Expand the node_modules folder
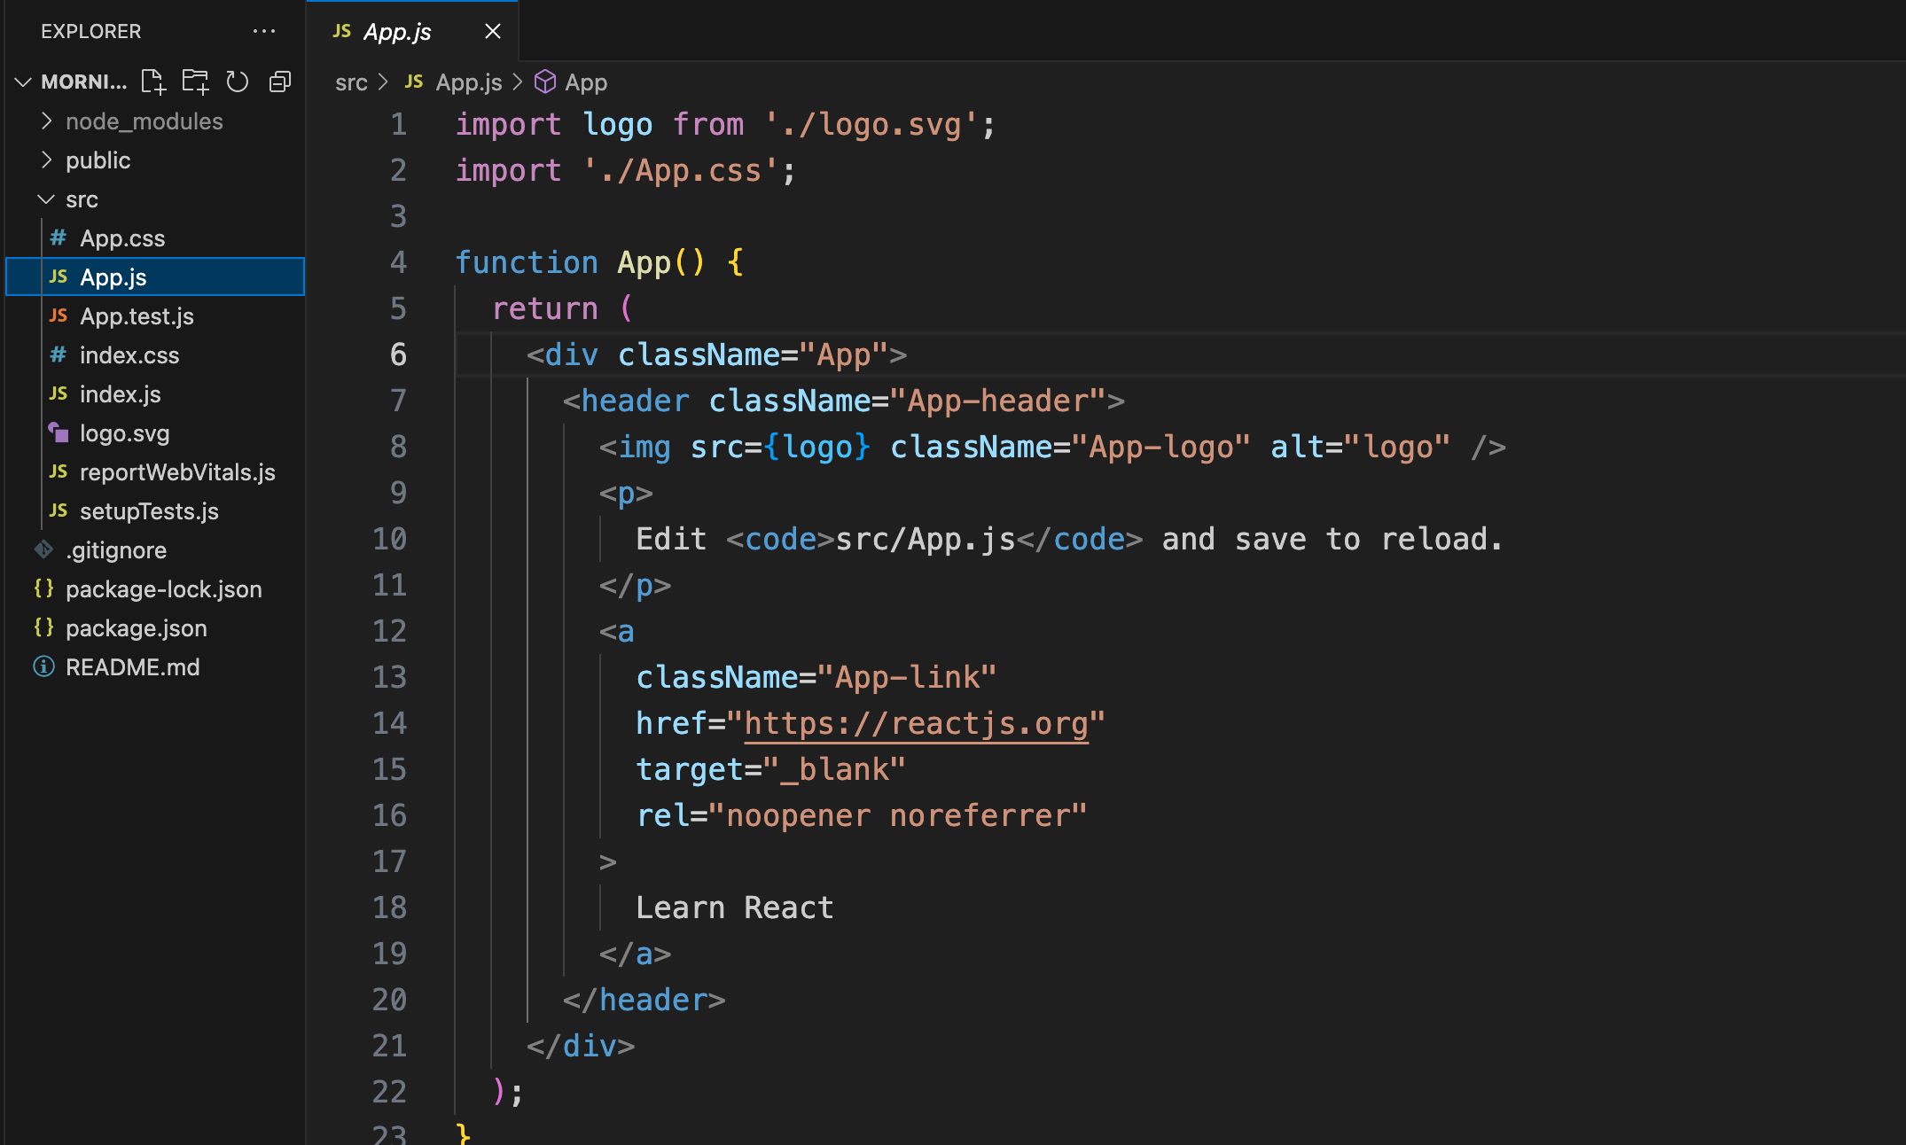 (x=144, y=121)
